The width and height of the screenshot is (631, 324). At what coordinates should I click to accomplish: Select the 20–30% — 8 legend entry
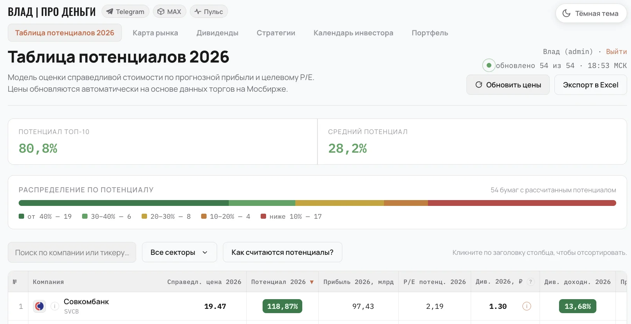click(166, 216)
